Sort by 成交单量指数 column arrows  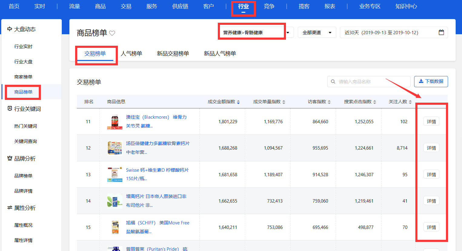coord(284,102)
